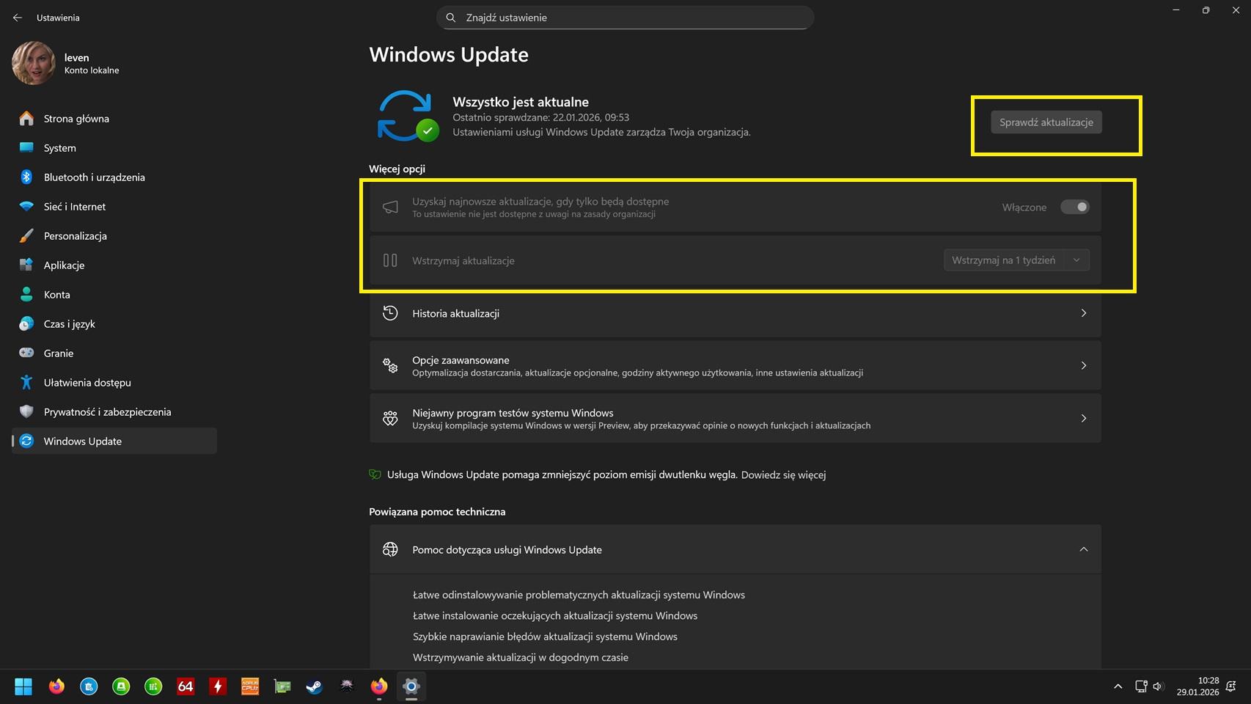Click the volume speaker tray icon

[1158, 686]
